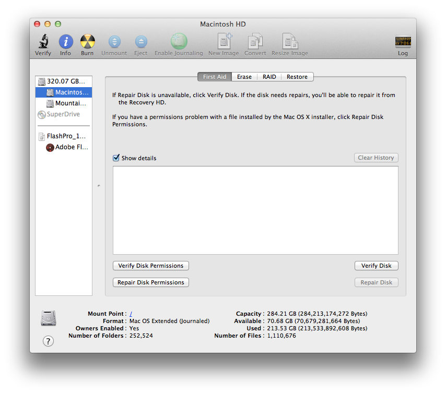
Task: Open the mount point slash link
Action: [x=131, y=314]
